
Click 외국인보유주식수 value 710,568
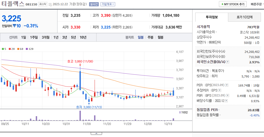pyautogui.click(x=254, y=57)
